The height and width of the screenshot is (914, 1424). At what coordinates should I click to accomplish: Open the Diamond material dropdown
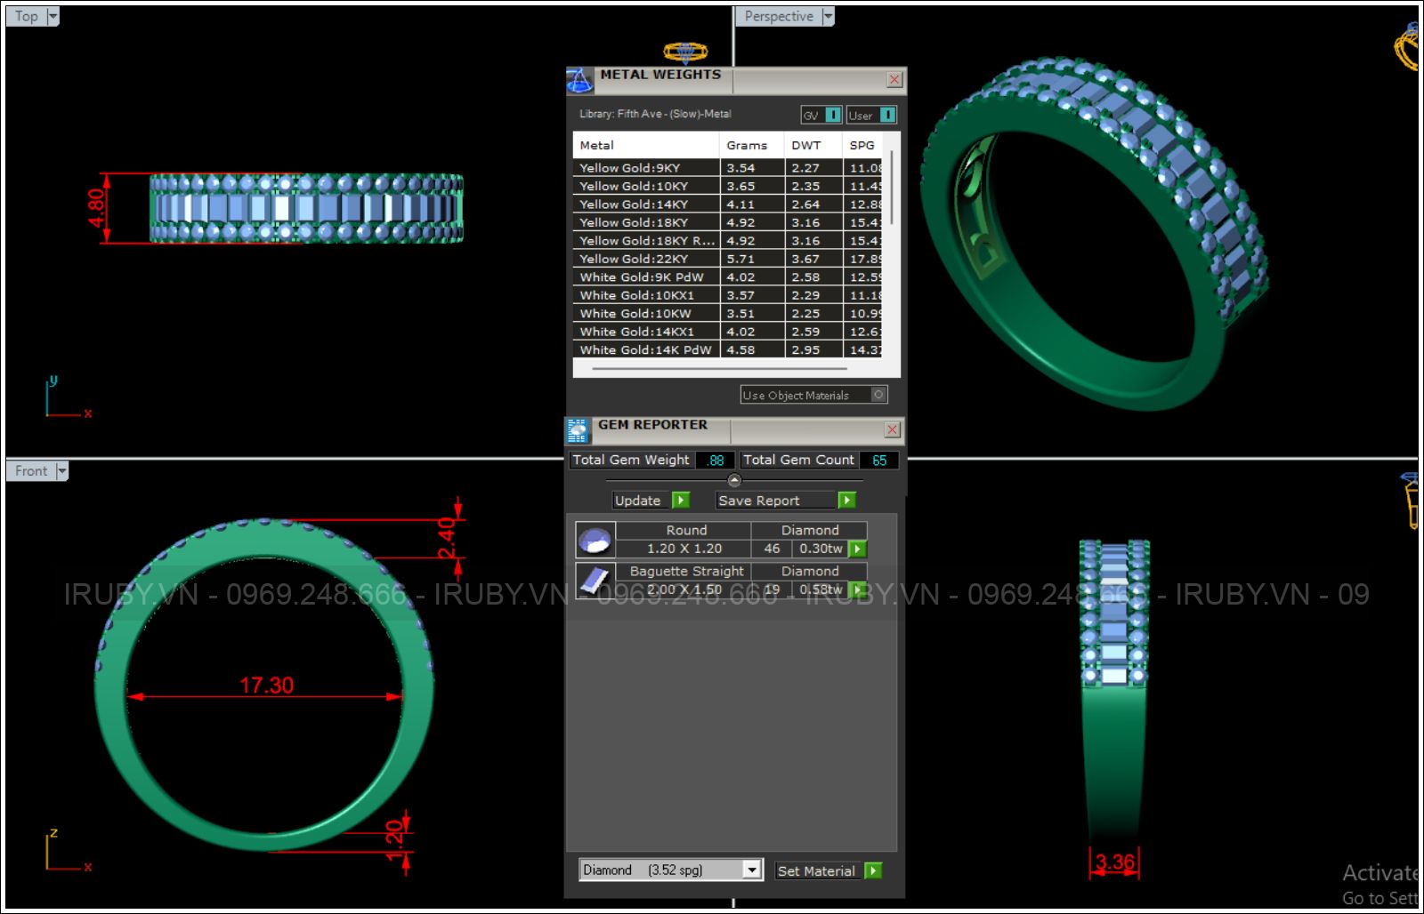pyautogui.click(x=752, y=870)
